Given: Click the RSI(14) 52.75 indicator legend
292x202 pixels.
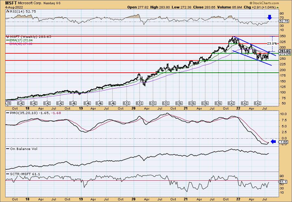Looking at the screenshot, I should (21, 12).
